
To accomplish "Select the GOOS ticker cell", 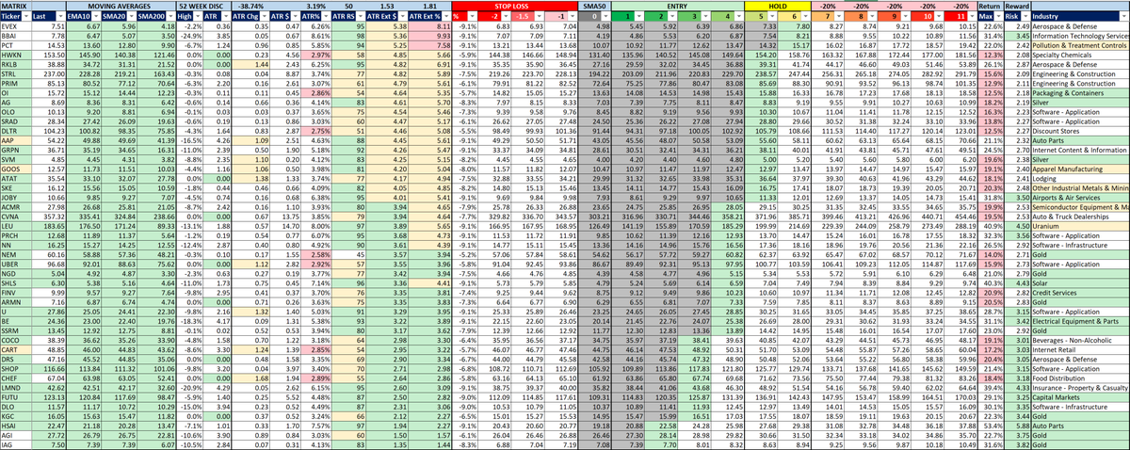I will [x=16, y=169].
